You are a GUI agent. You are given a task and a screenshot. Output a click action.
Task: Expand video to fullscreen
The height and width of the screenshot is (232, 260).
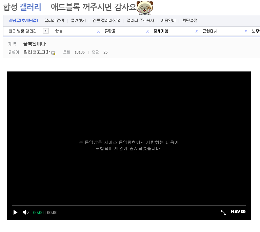pyautogui.click(x=224, y=212)
